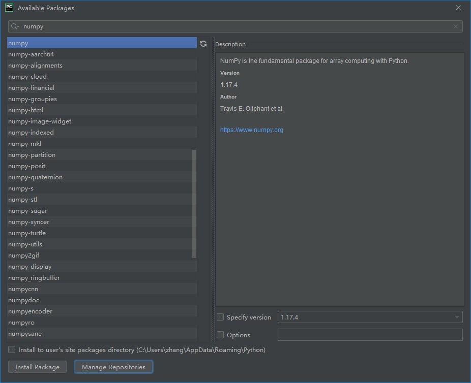471x383 pixels.
Task: Click the Manage Repositories button
Action: (113, 367)
